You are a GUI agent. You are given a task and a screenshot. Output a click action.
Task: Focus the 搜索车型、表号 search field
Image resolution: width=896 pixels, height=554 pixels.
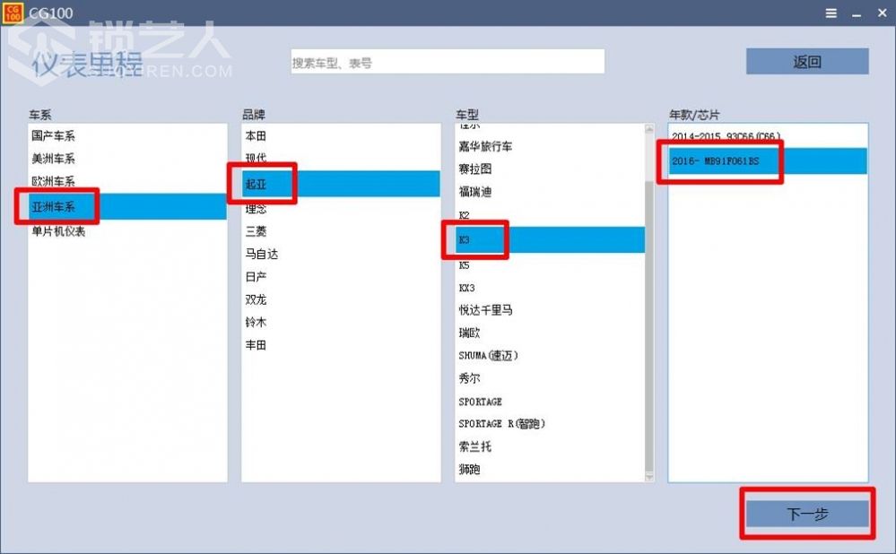pyautogui.click(x=448, y=62)
